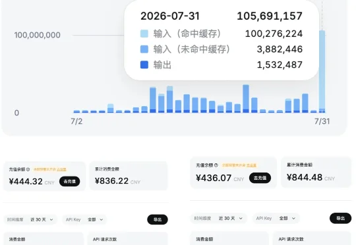The image size is (356, 245).
Task: Open 去设置 link in the ¥436.07 balance card
Action: (251, 165)
